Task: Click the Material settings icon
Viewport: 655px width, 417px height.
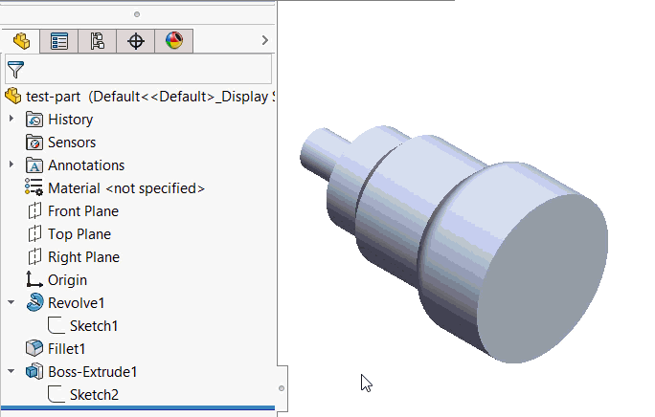Action: click(34, 187)
